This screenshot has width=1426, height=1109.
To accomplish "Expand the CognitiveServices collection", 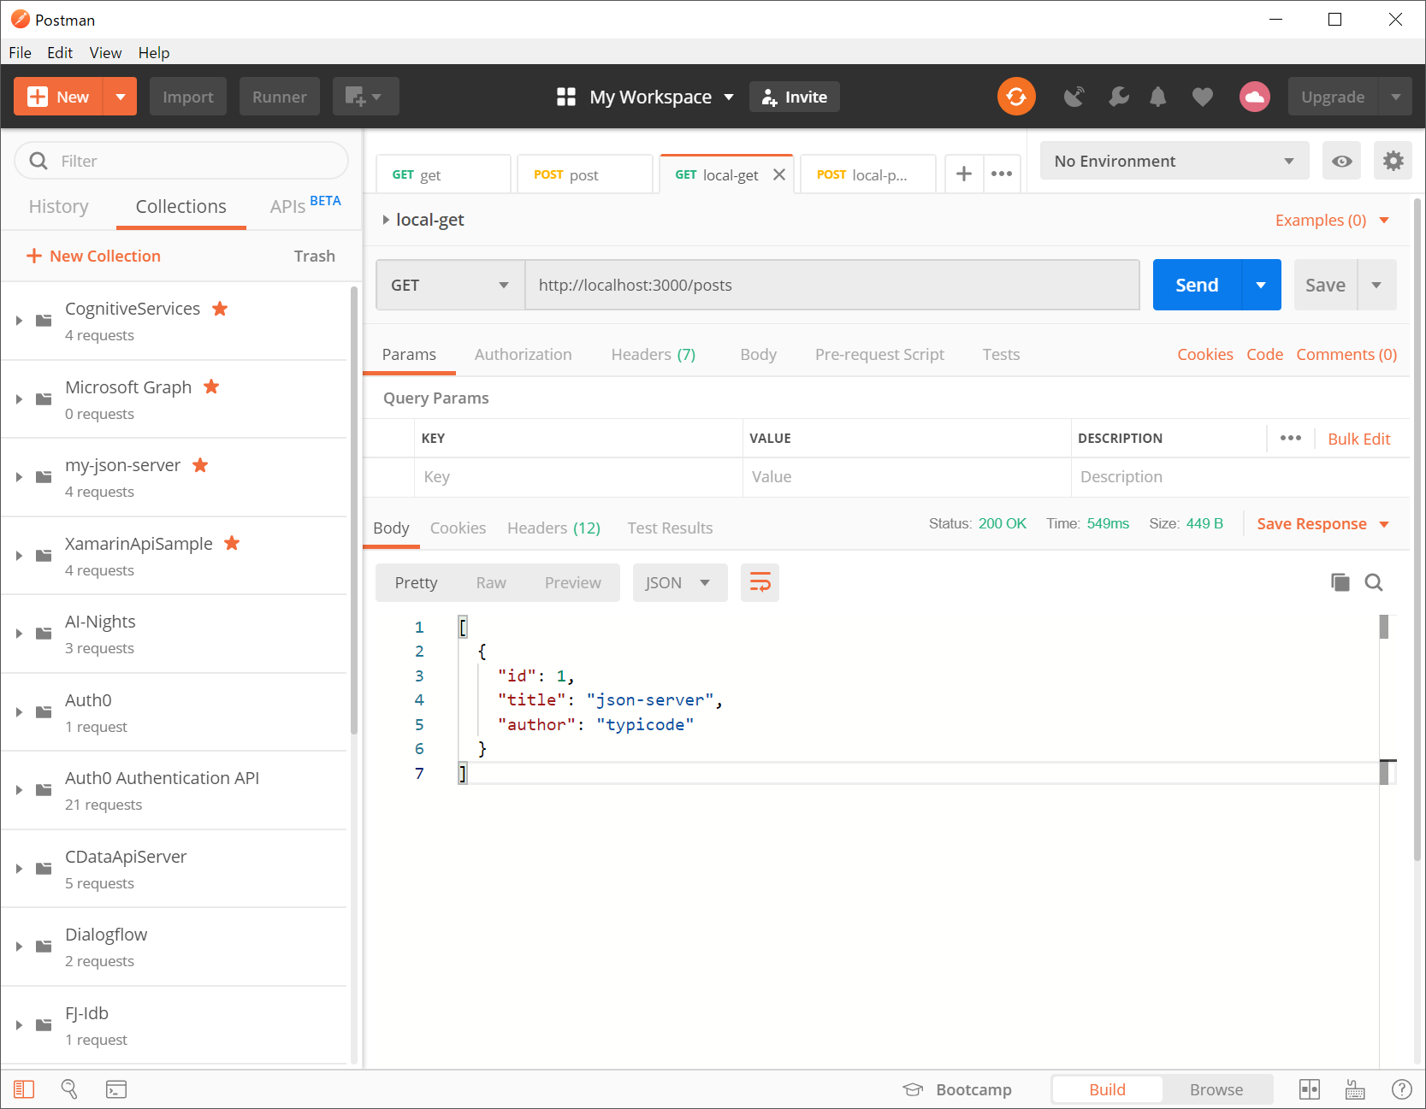I will pyautogui.click(x=19, y=321).
